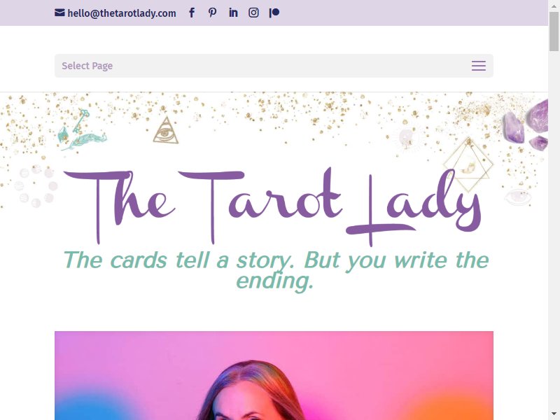Image resolution: width=560 pixels, height=420 pixels.
Task: Click the teal key and feather illustration
Action: (x=82, y=130)
